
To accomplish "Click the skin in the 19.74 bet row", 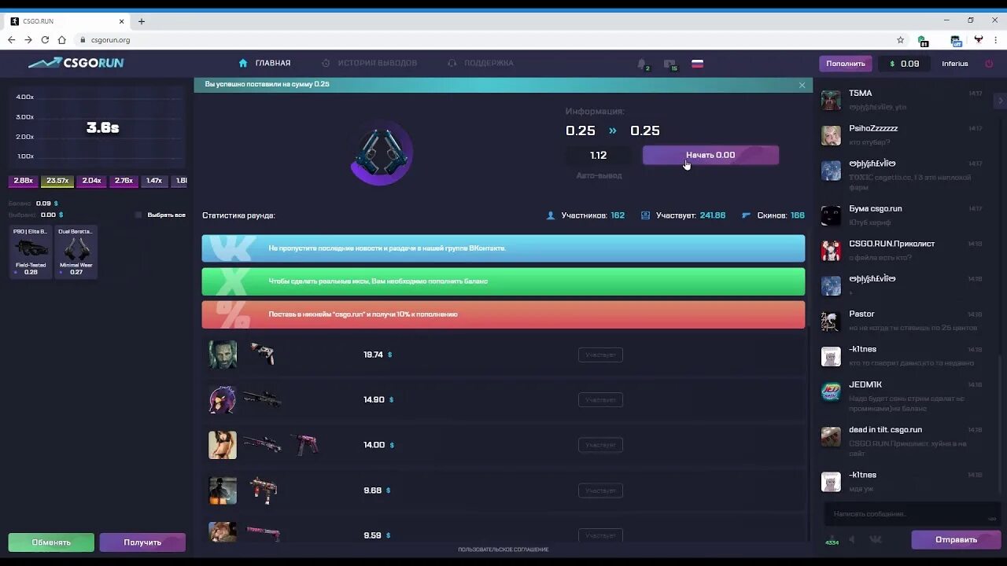I will click(x=263, y=355).
